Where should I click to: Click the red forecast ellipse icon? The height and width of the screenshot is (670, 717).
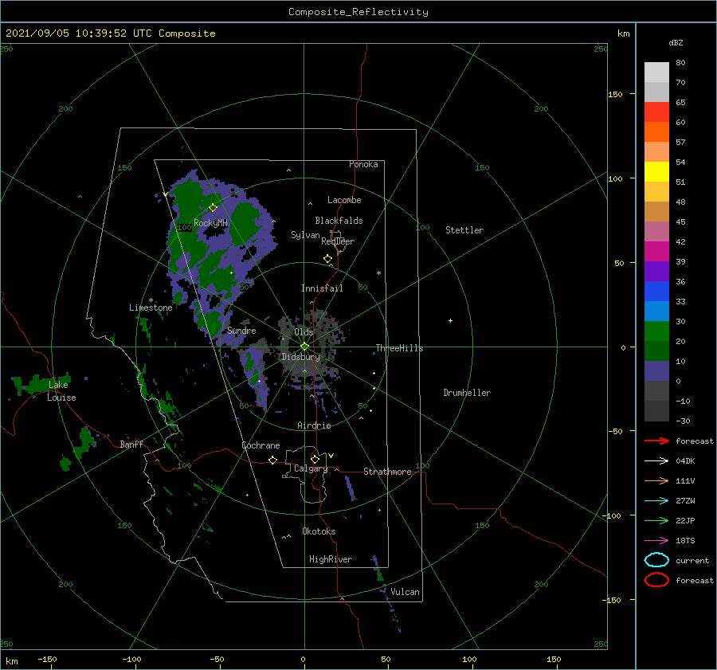tap(656, 580)
